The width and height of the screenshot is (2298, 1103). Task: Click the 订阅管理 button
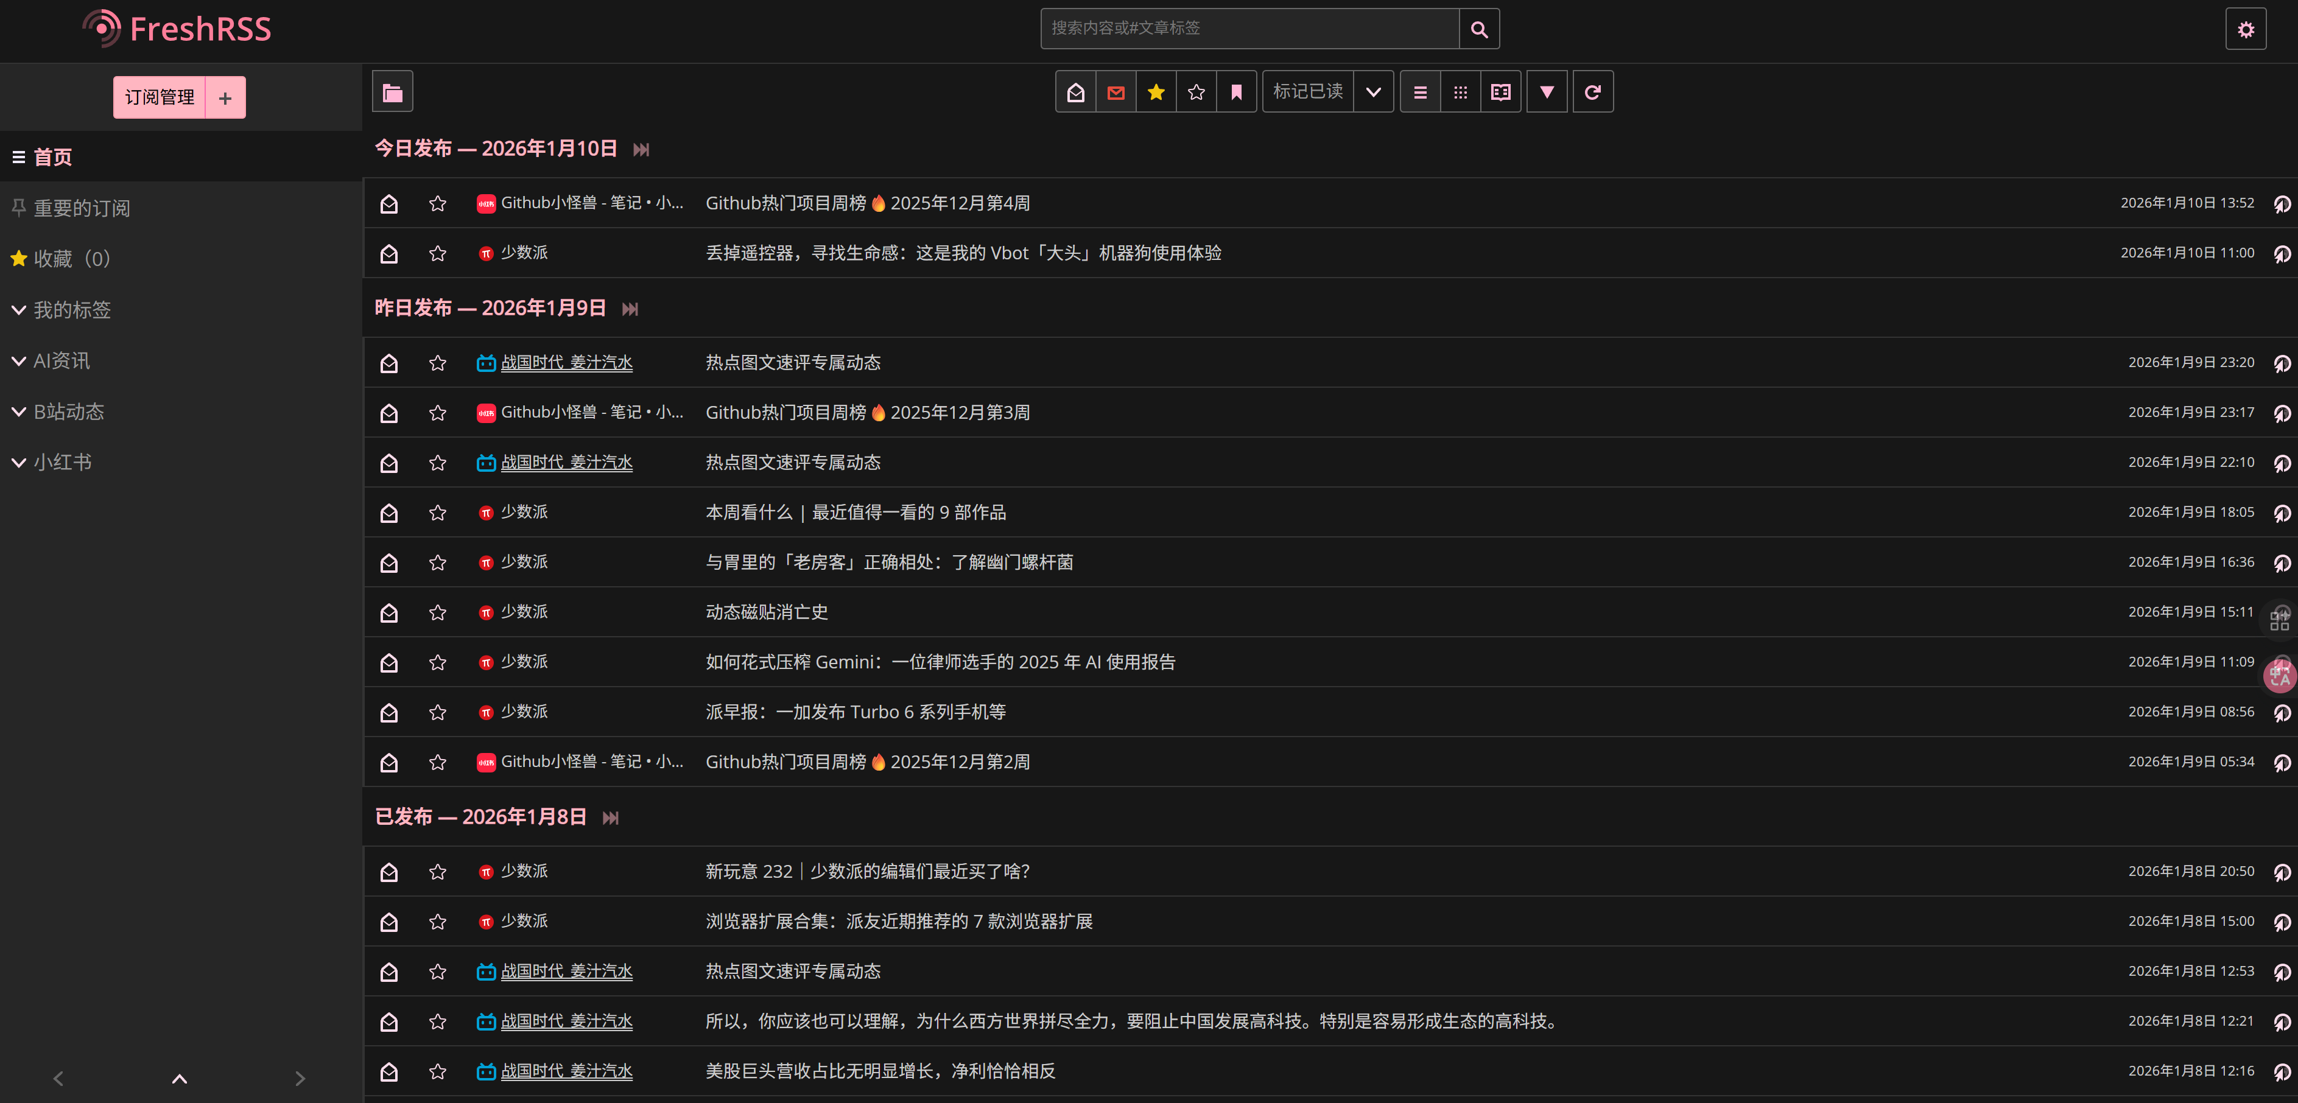point(160,97)
